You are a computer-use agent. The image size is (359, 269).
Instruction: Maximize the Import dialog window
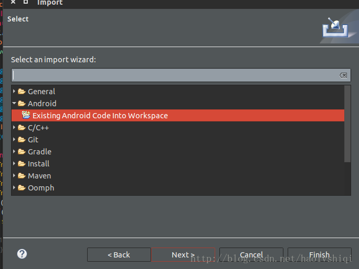point(26,2)
